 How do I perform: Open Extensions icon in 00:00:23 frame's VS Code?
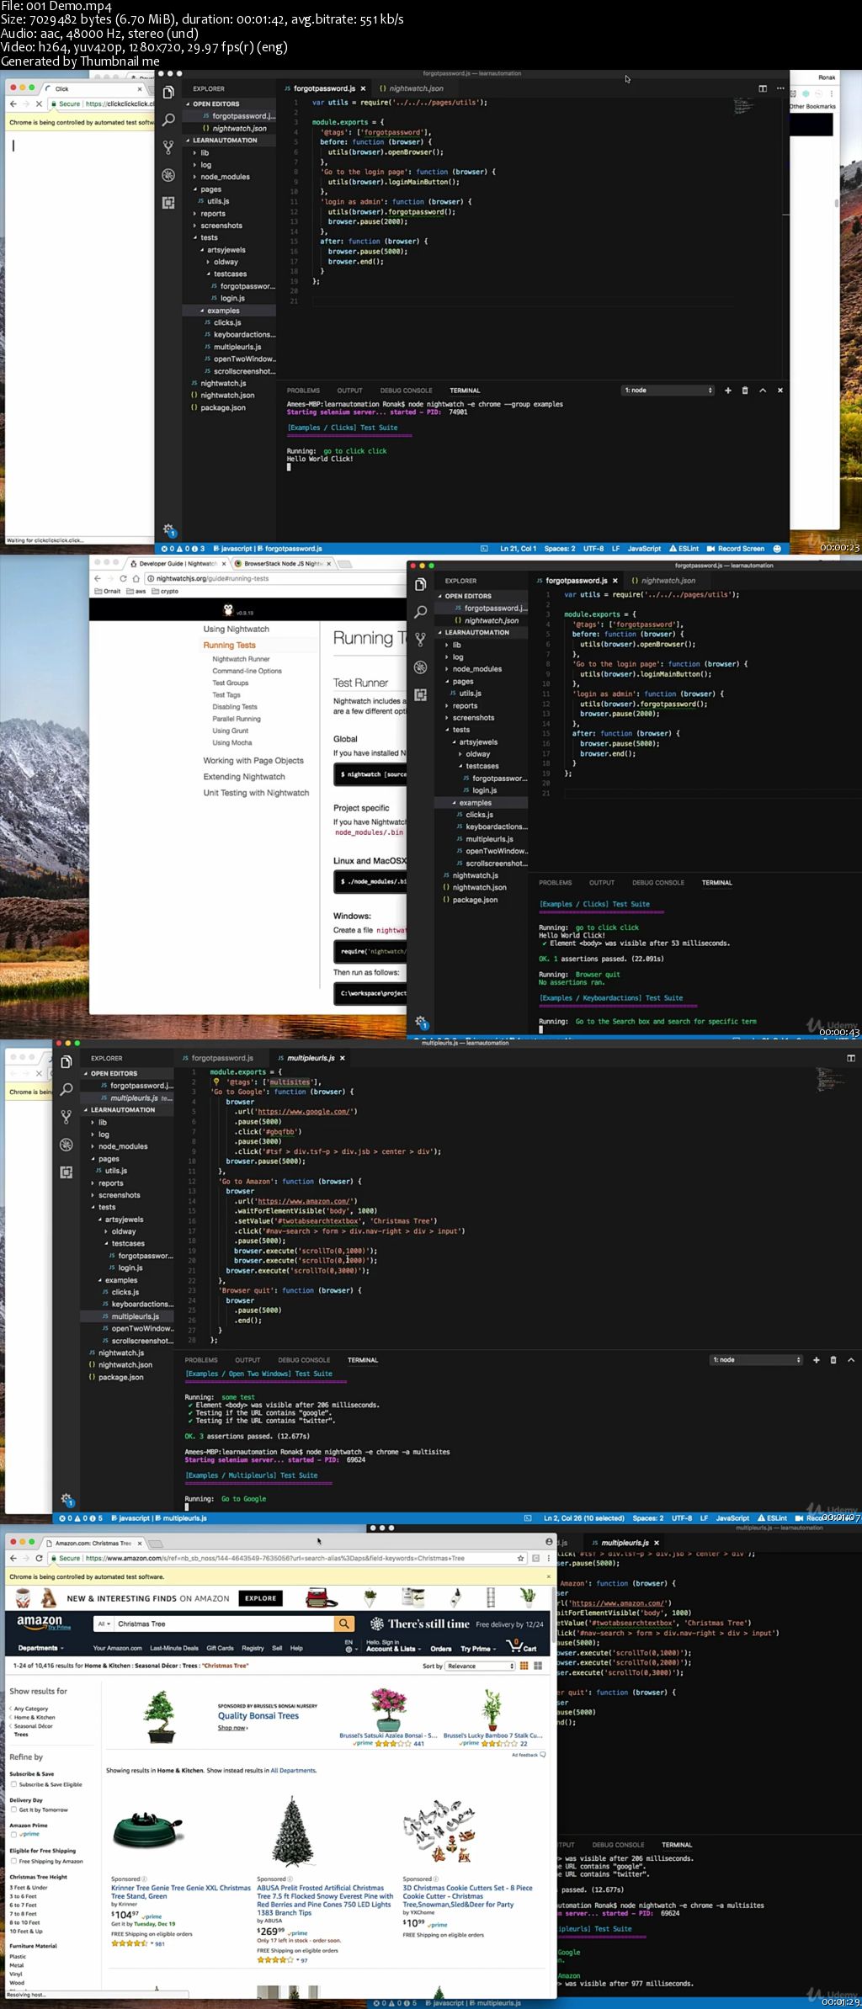(168, 203)
